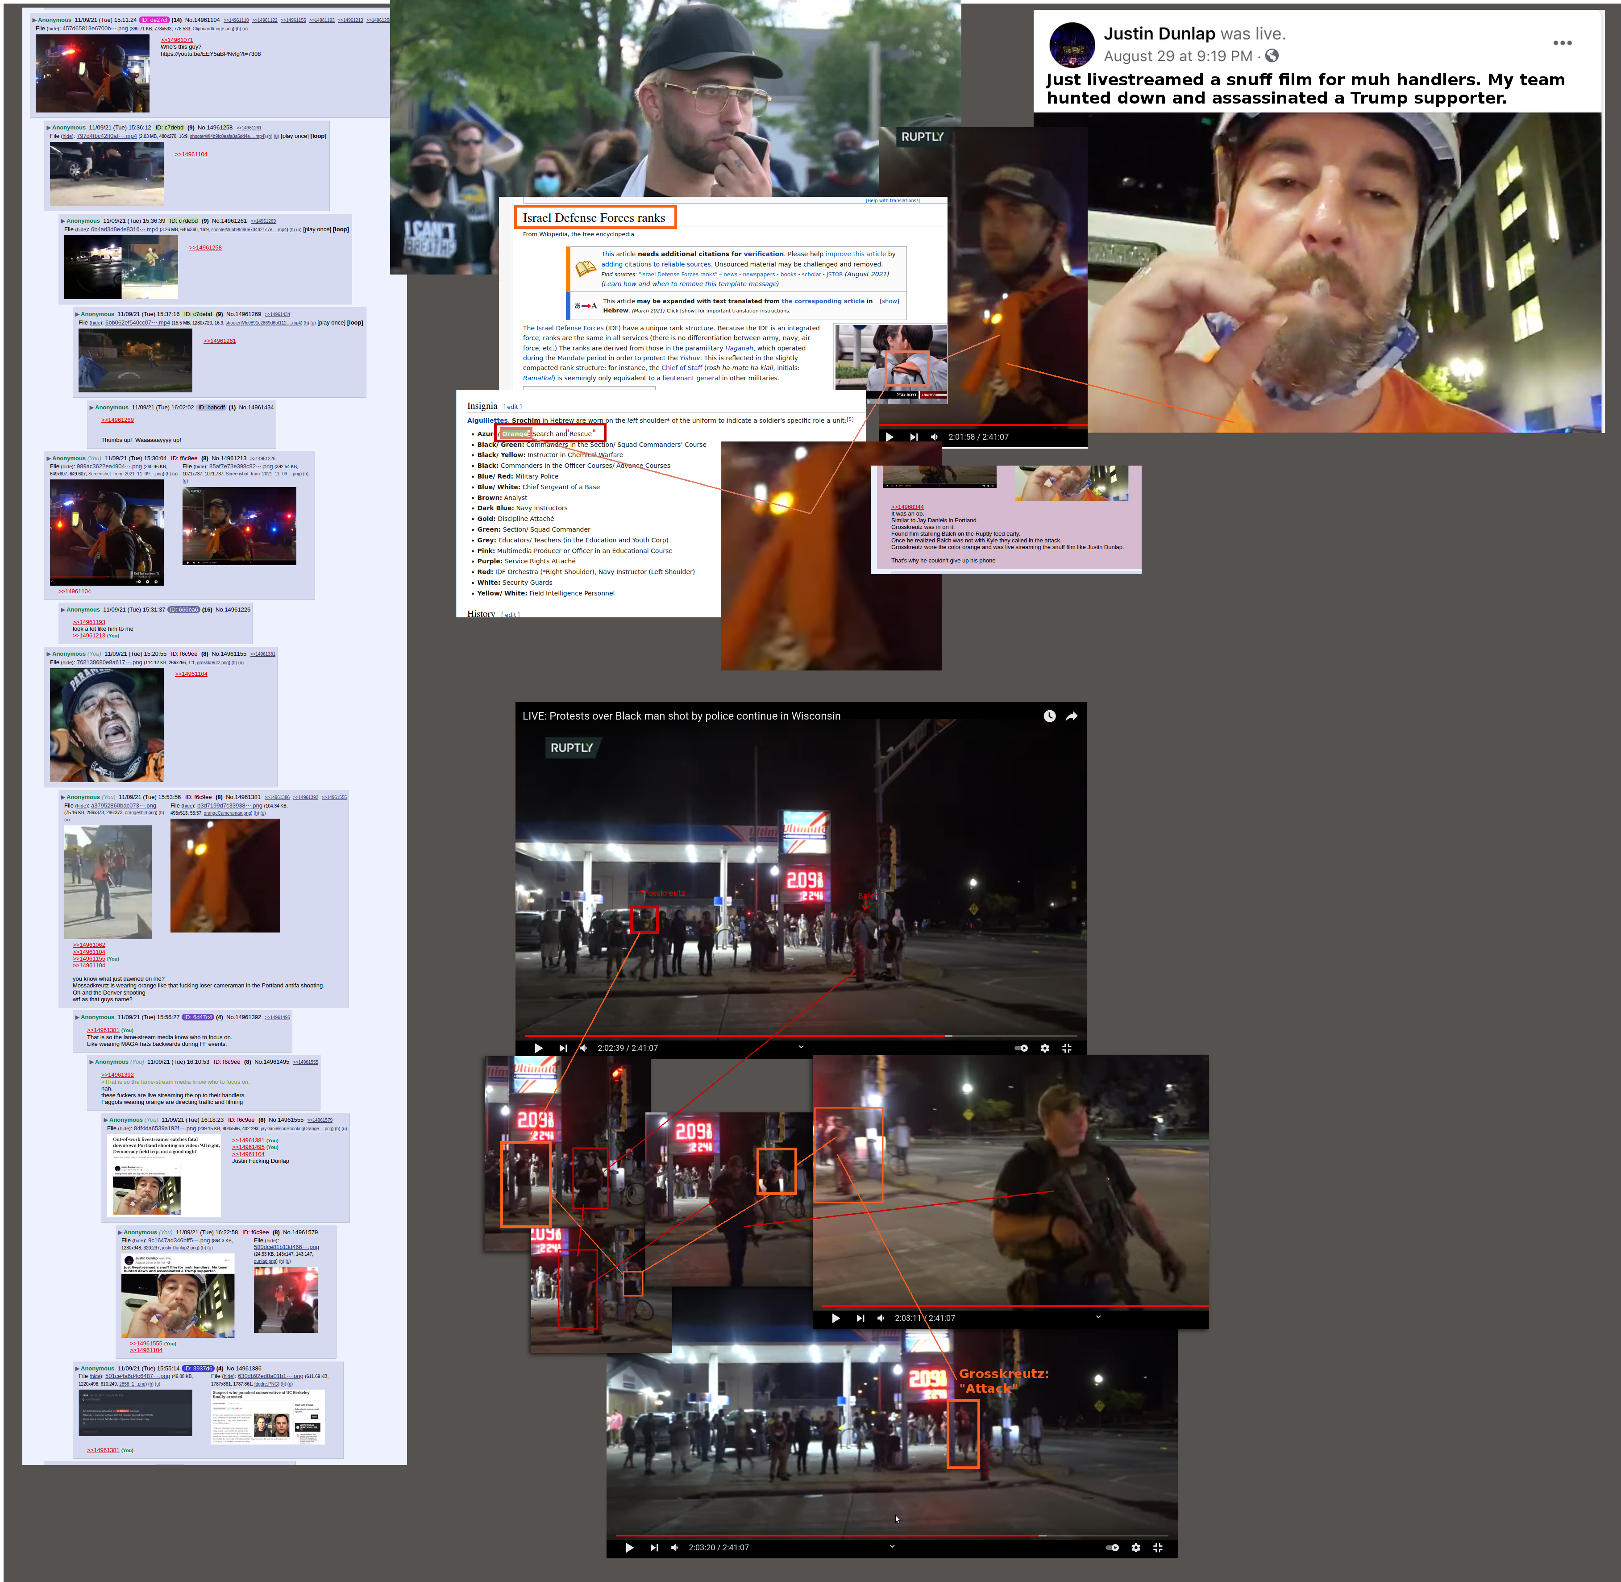Open quote link >>14961269 in post 14961434
Image resolution: width=1621 pixels, height=1582 pixels.
[117, 420]
